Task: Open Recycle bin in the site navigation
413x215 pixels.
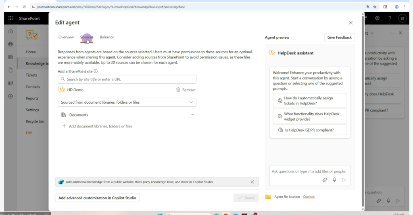Action: pyautogui.click(x=35, y=121)
